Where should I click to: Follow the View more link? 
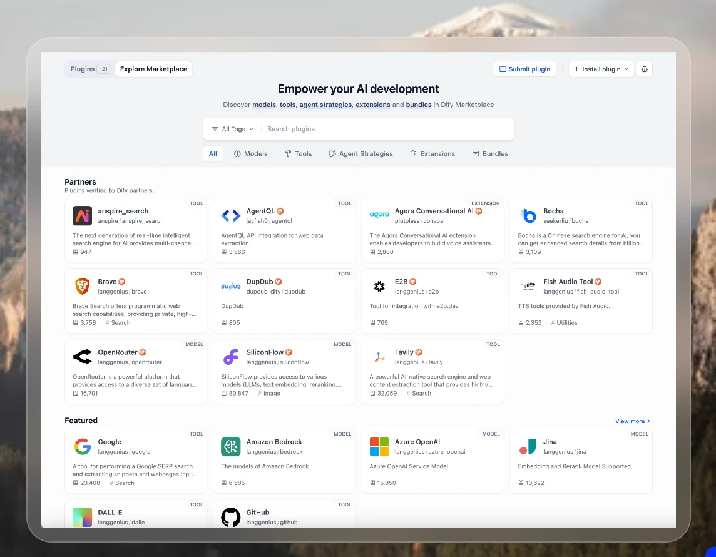(x=632, y=421)
